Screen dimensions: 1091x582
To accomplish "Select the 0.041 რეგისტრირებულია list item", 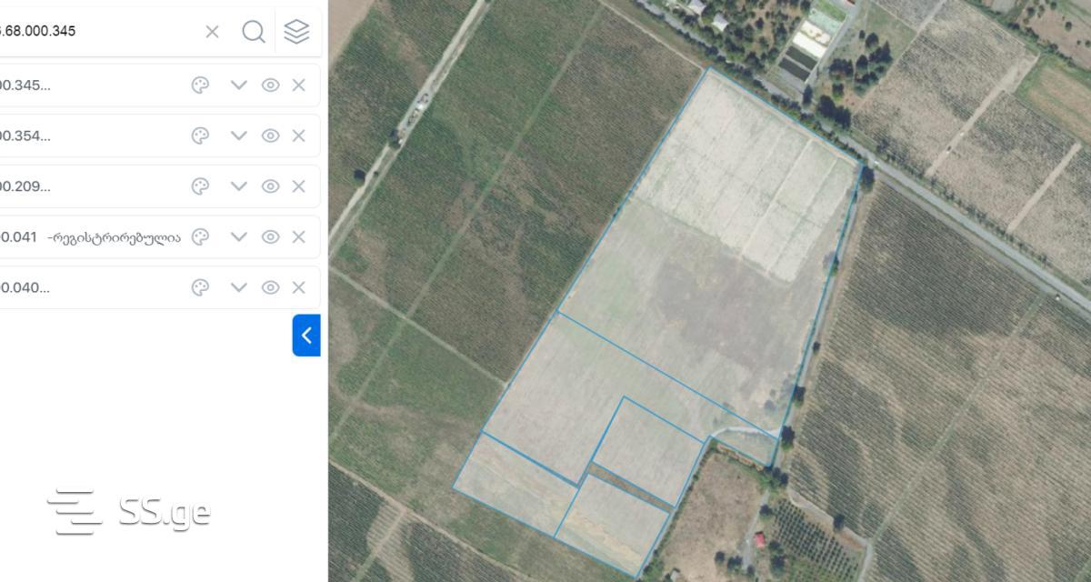I will (91, 237).
